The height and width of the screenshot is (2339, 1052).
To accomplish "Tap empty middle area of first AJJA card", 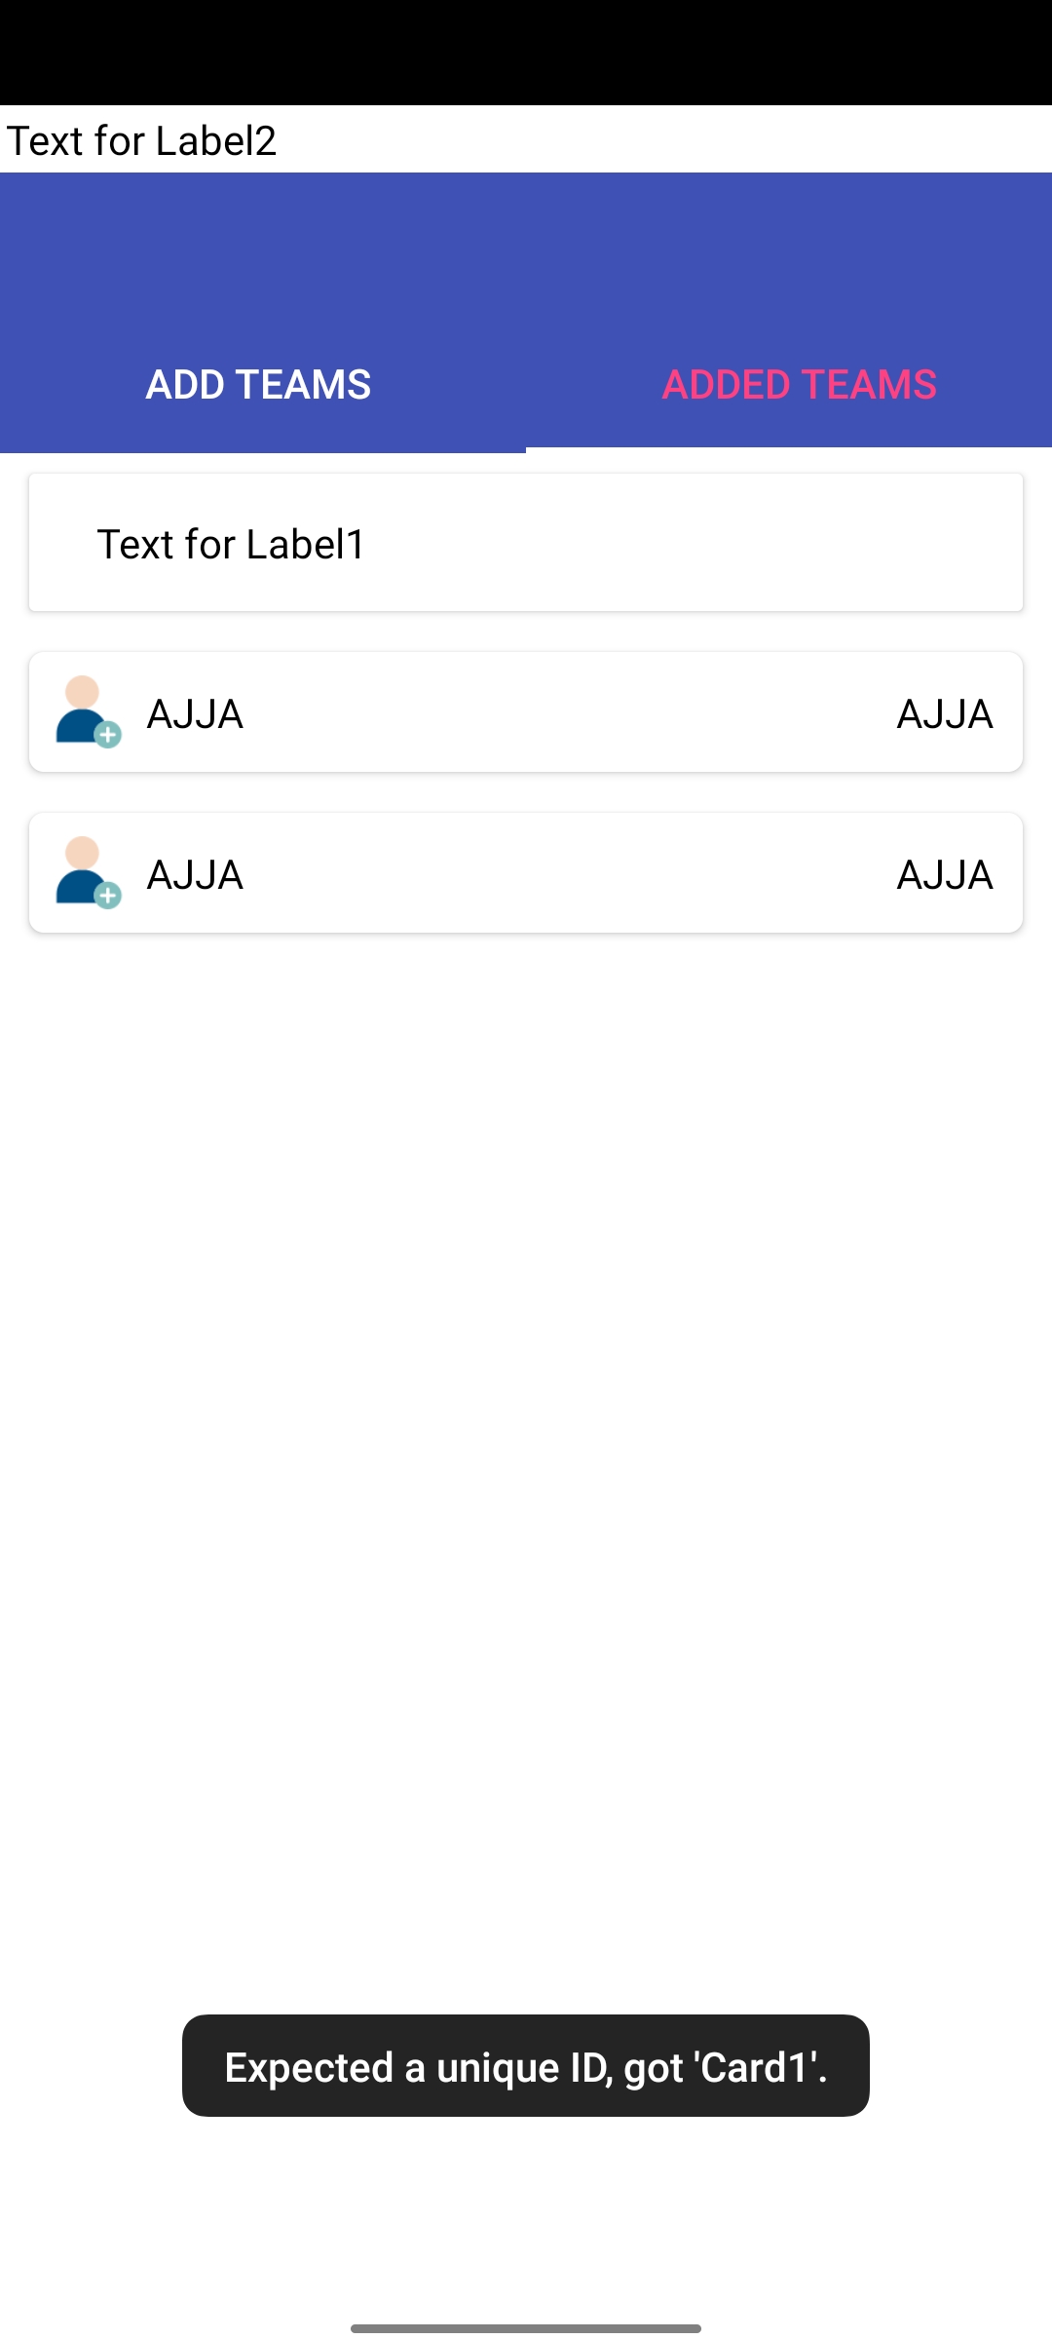I will click(565, 712).
